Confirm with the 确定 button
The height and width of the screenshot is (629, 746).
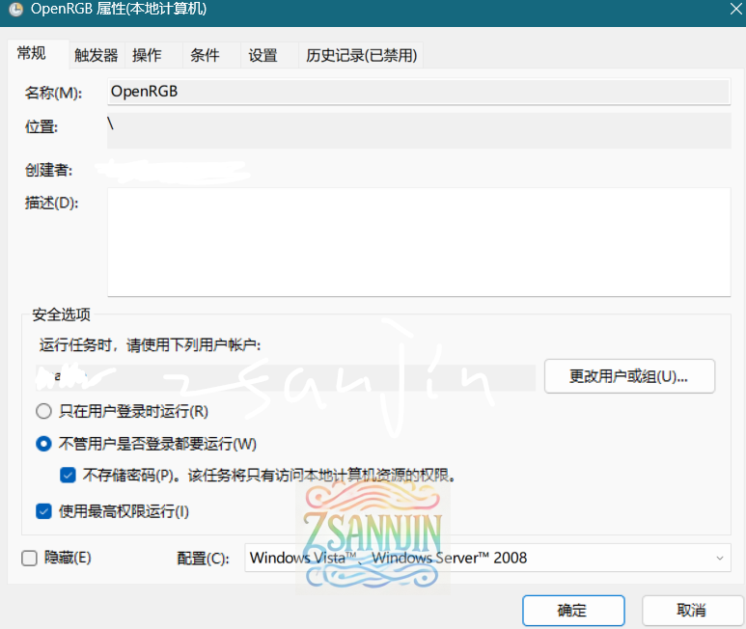pos(573,611)
